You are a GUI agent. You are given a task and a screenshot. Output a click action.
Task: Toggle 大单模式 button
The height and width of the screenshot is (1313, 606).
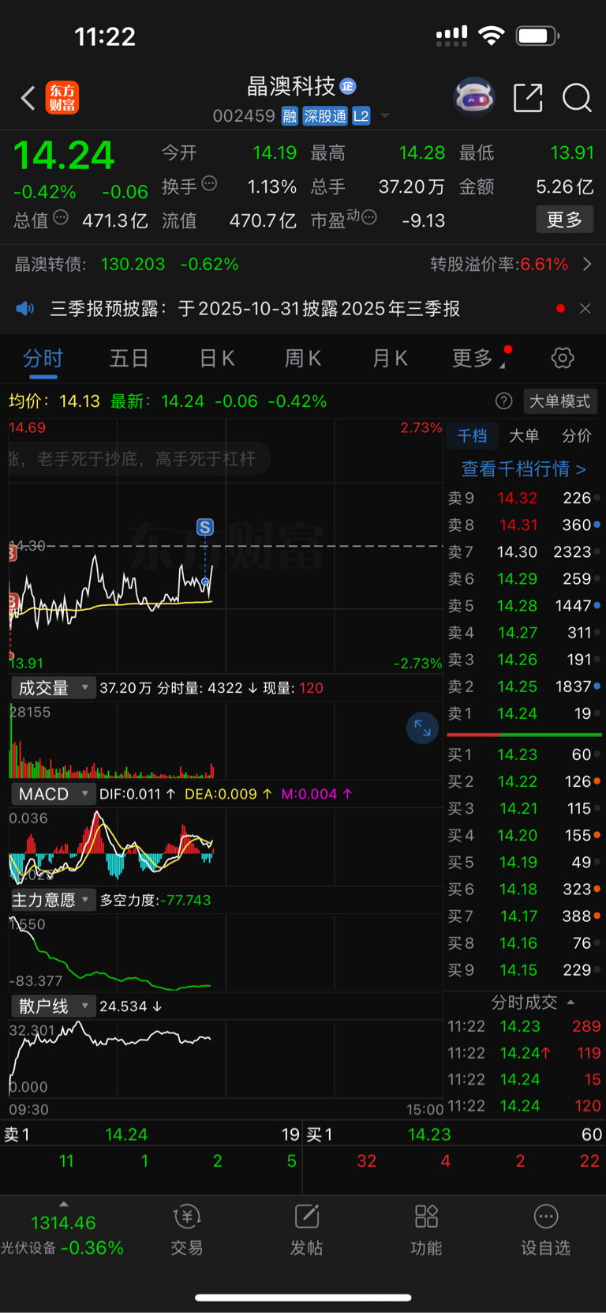tap(559, 401)
